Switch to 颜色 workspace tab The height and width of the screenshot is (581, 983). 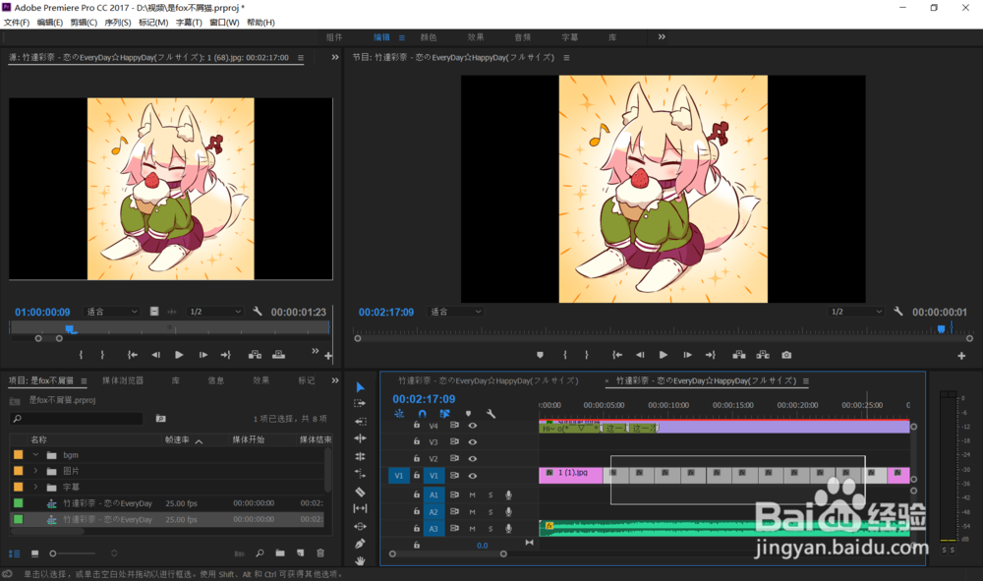(x=429, y=37)
